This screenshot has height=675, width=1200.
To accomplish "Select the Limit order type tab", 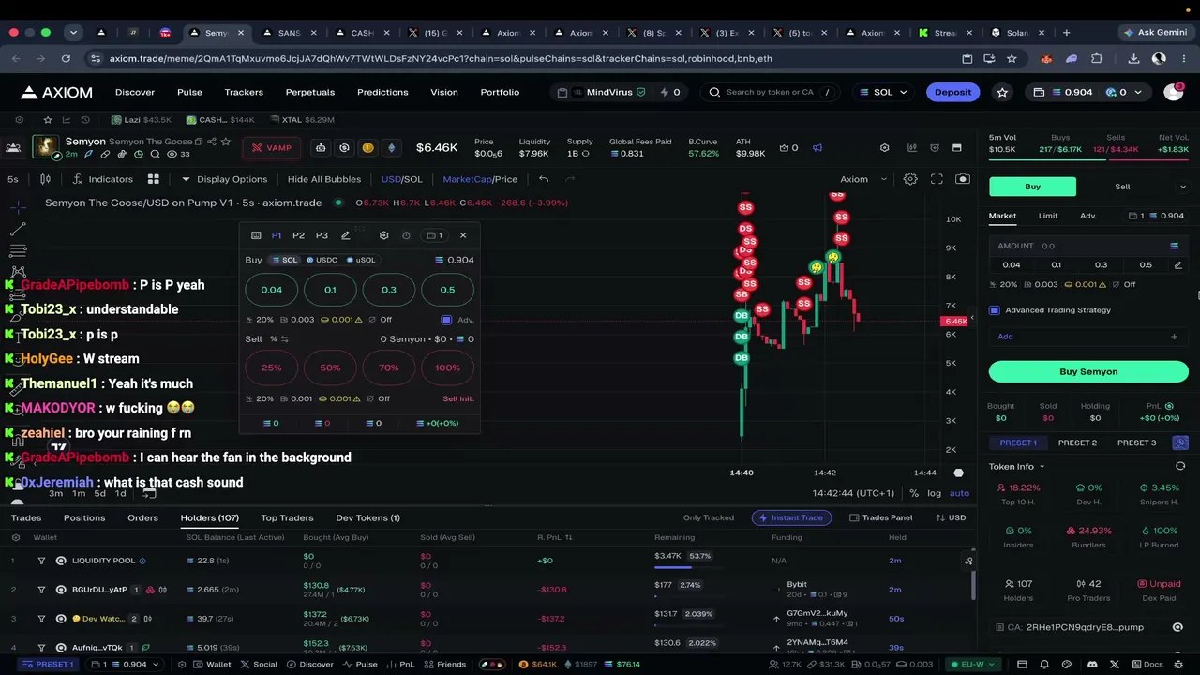I will (1048, 216).
